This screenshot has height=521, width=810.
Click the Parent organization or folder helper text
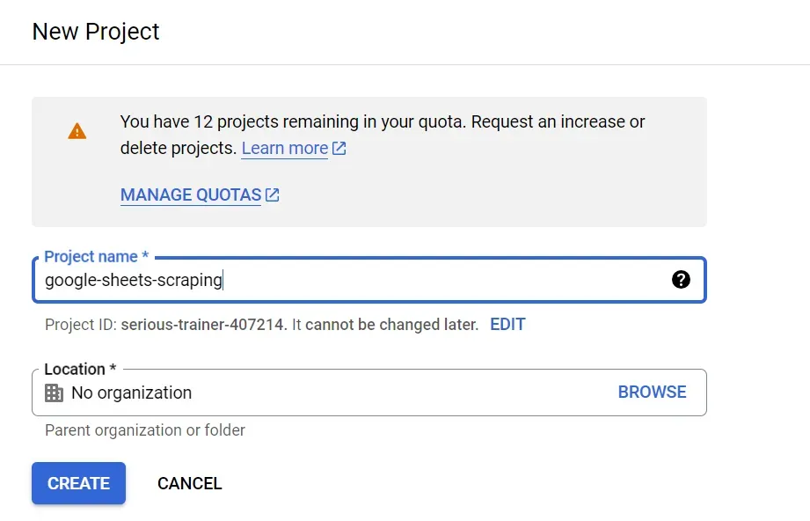pyautogui.click(x=144, y=430)
